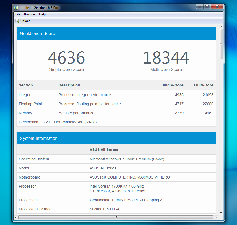
Task: Click the Section column header
Action: (x=26, y=85)
